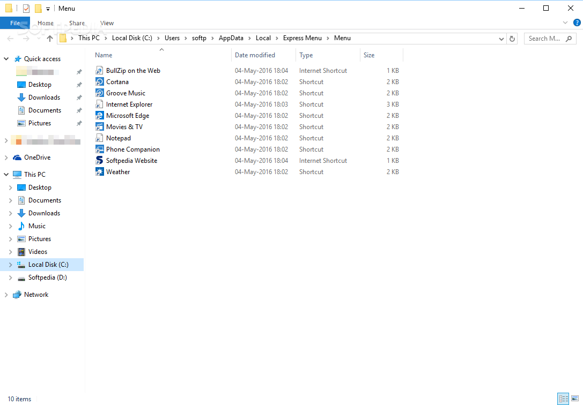Expand the Network tree node
The height and width of the screenshot is (405, 583).
(6, 295)
